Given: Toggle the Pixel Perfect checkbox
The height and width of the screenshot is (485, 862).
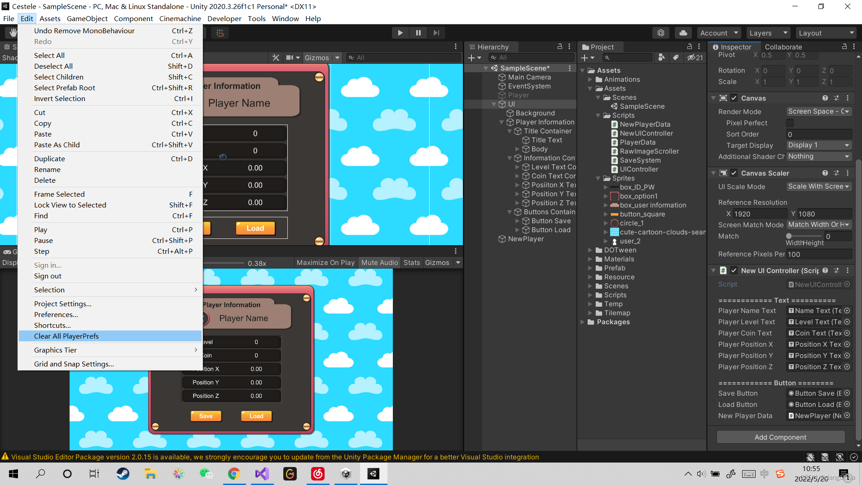Looking at the screenshot, I should (790, 123).
